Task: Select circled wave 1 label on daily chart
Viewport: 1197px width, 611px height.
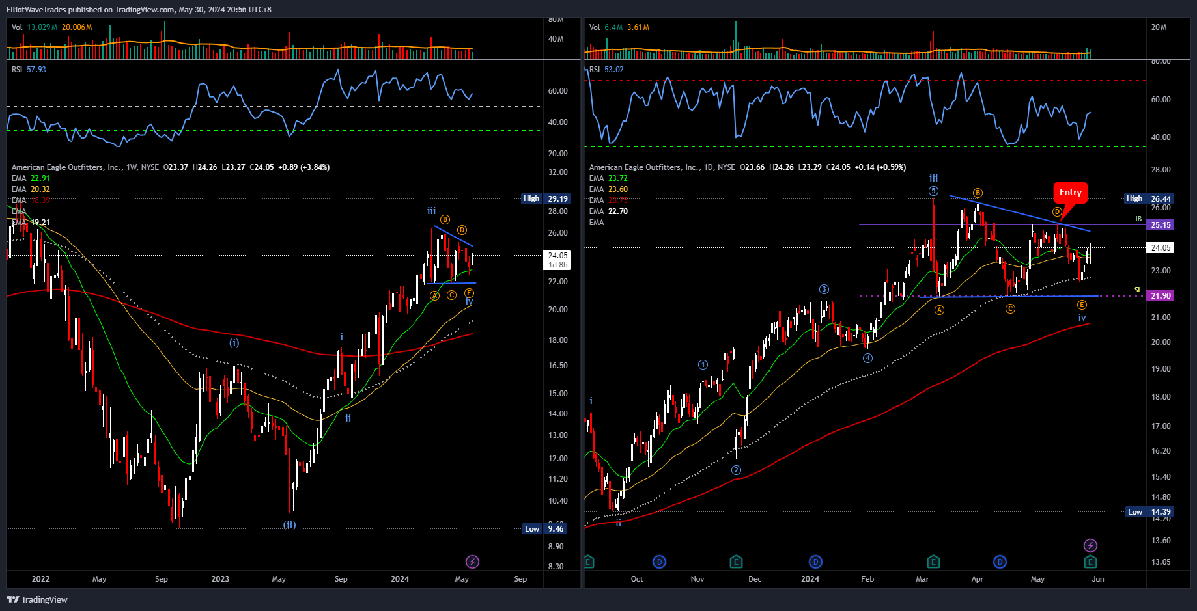Action: (x=703, y=364)
